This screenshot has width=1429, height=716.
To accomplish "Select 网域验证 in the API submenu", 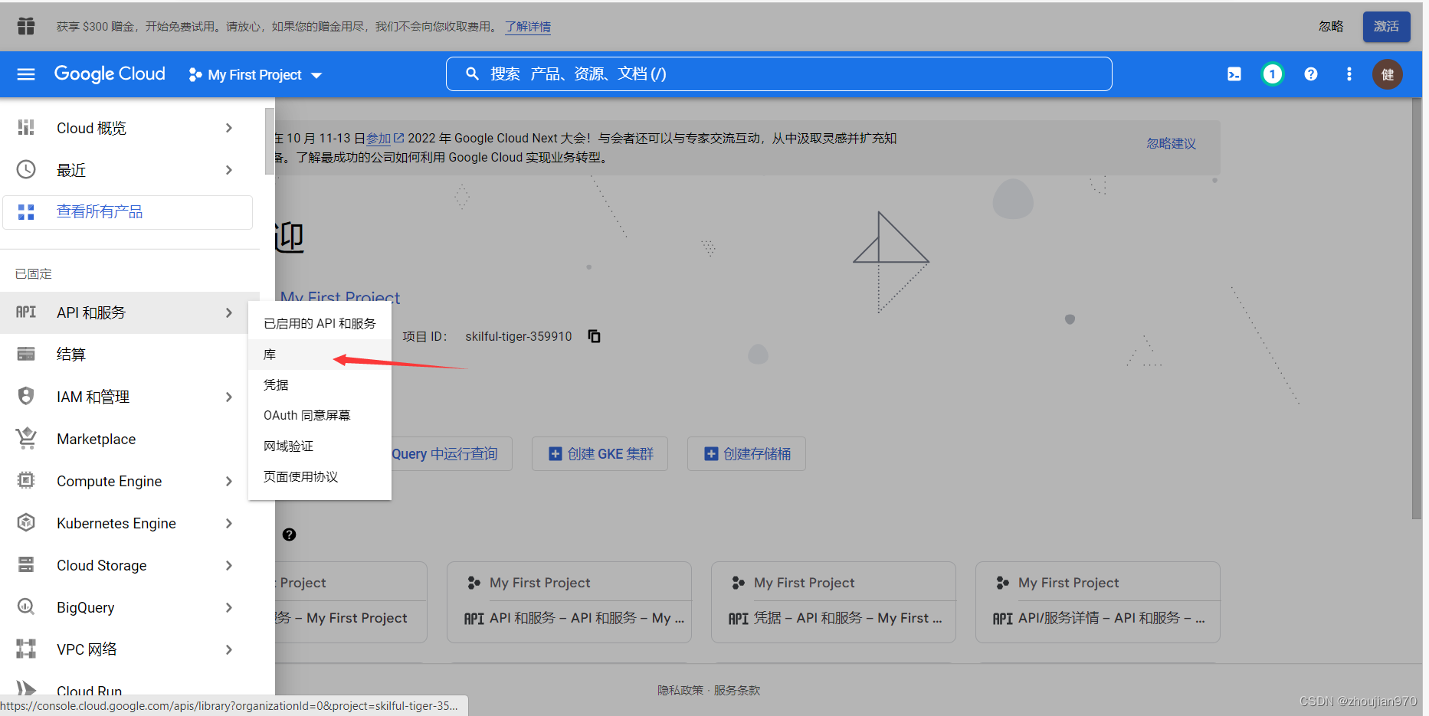I will (320, 446).
